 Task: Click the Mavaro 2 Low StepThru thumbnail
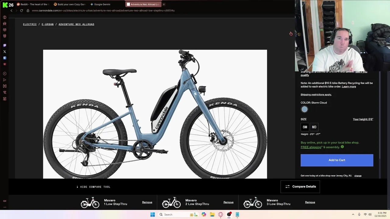click(x=171, y=203)
